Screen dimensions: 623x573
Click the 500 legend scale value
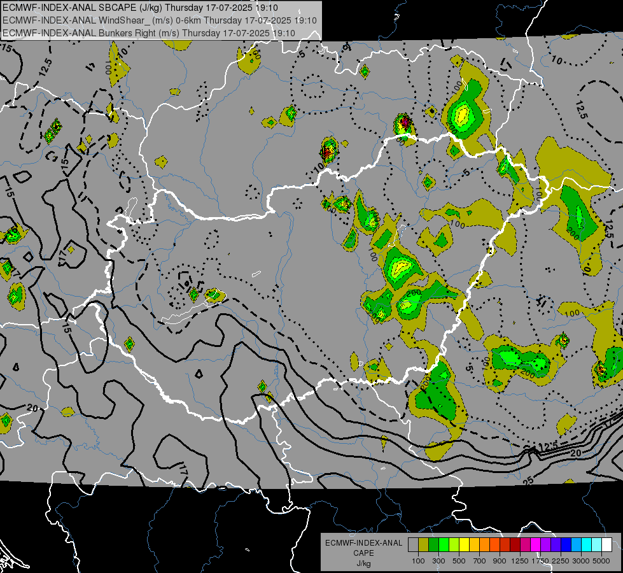(459, 561)
